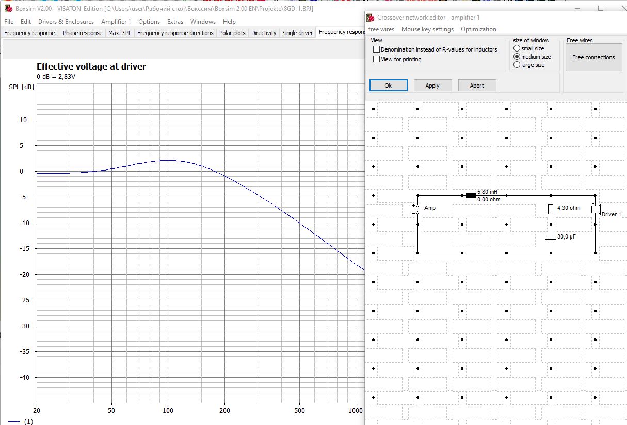Open the Options menu
The image size is (627, 425).
tap(149, 22)
